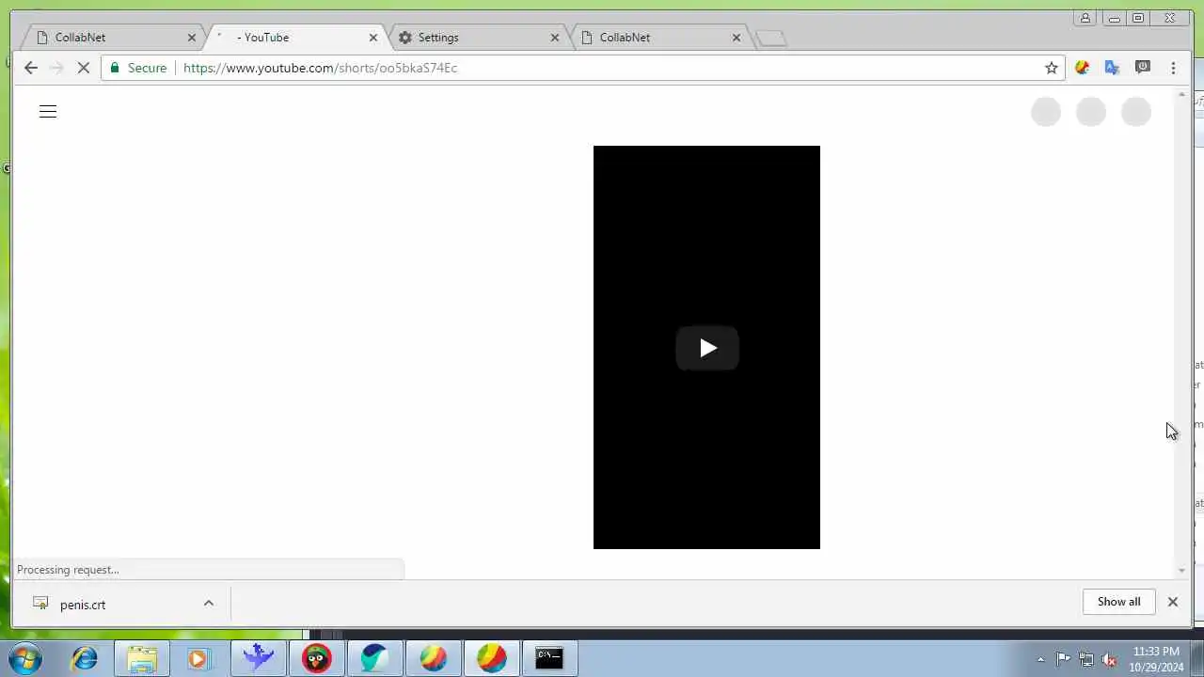This screenshot has height=677, width=1204.
Task: Open the Google Translate extension
Action: point(1113,68)
